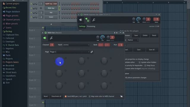Screen dimensions: 190x107
Task: Open MIDI Out window gear menu
Action: click(x=45, y=33)
